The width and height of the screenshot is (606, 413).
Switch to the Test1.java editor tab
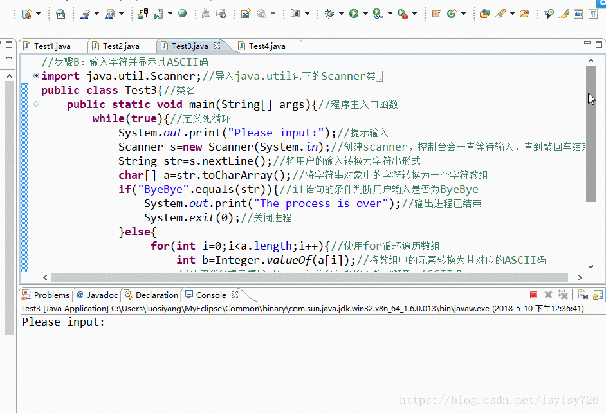[52, 46]
